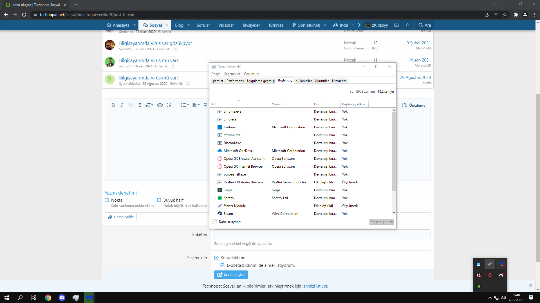Screen dimensions: 540x303
Task: Open Discord from the taskbar
Action: [62, 298]
